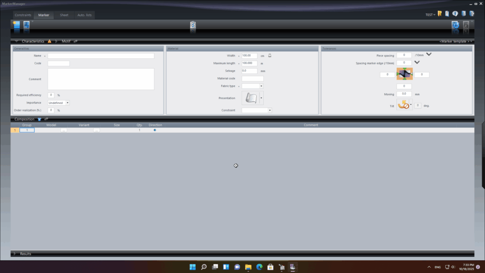Expand the Results panel

[x=15, y=254]
